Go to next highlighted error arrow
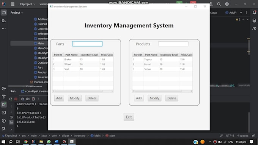Viewport: 258px width, 145px height. [247, 19]
